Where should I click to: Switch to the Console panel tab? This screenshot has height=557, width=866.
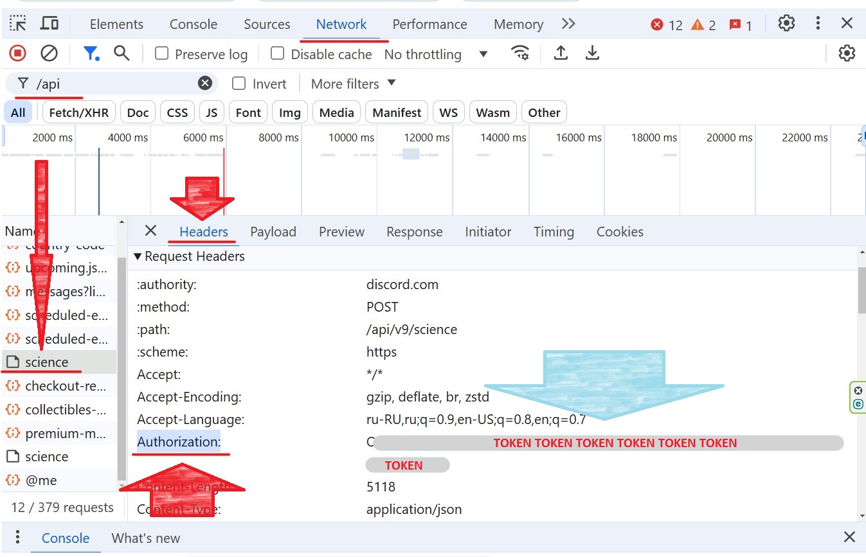click(x=194, y=24)
